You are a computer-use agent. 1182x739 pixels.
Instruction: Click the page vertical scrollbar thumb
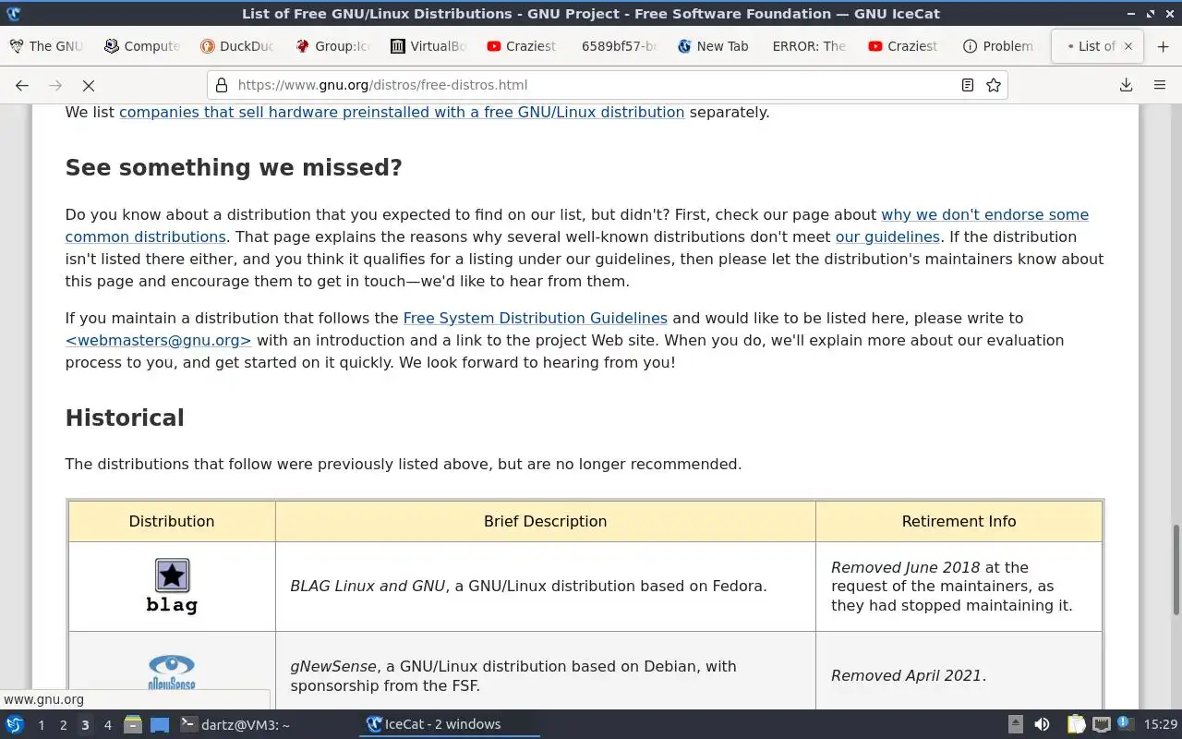point(1176,569)
